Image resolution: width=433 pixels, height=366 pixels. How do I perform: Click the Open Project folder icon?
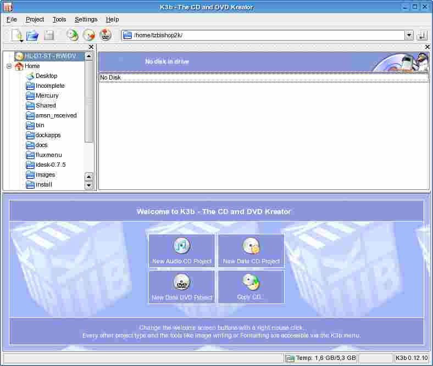tap(32, 35)
